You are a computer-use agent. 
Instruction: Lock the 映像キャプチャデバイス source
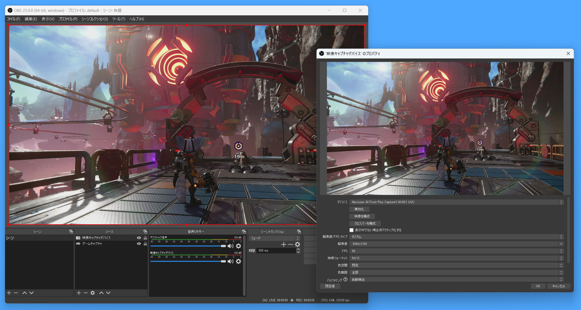[145, 238]
